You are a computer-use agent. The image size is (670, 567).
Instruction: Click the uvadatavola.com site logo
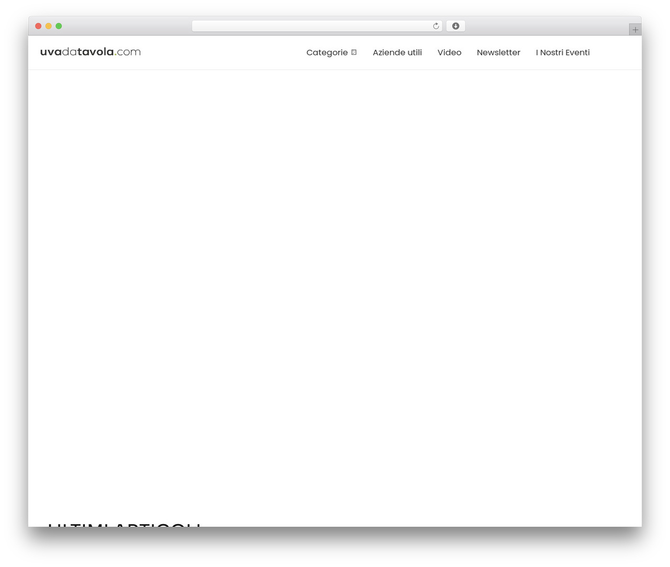pyautogui.click(x=91, y=52)
